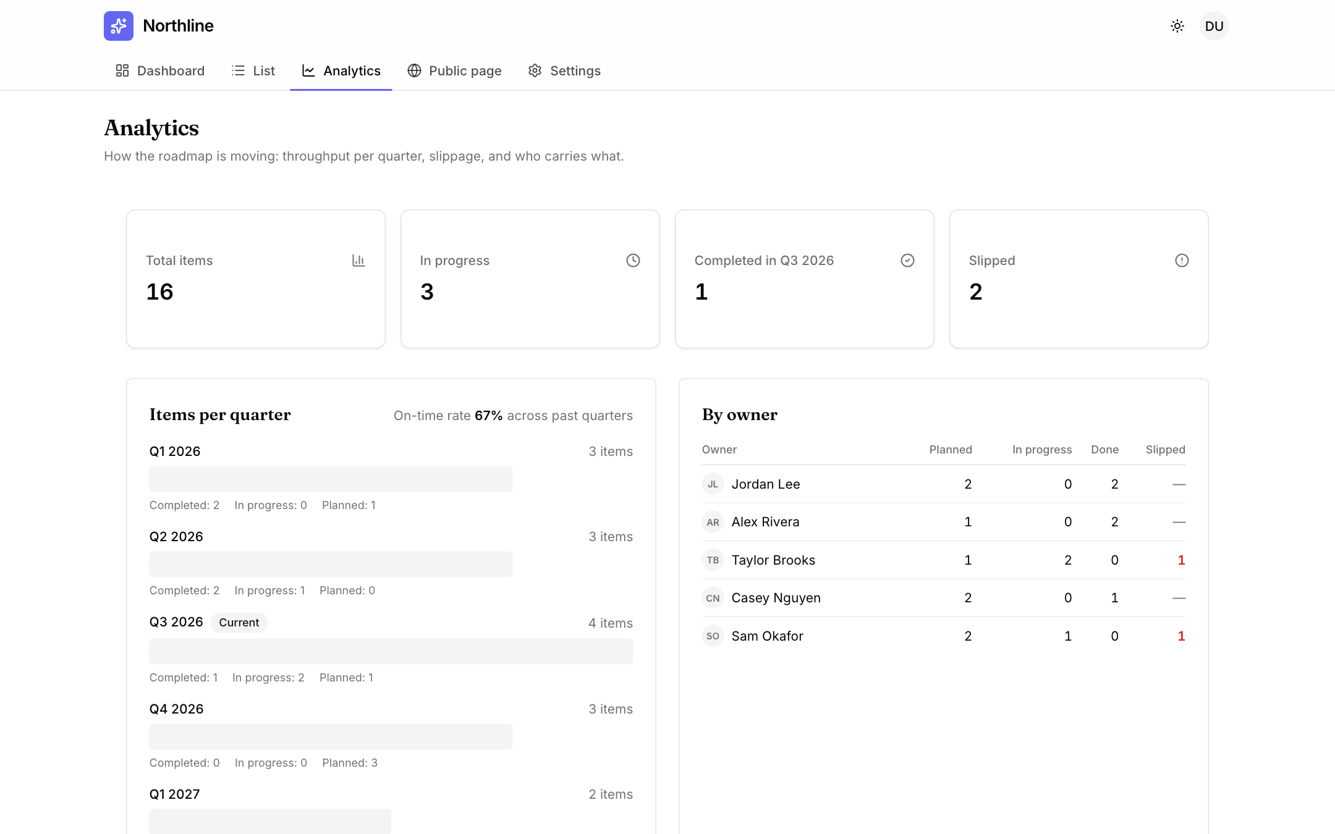The width and height of the screenshot is (1335, 834).
Task: Select the Analytics tab
Action: [341, 70]
